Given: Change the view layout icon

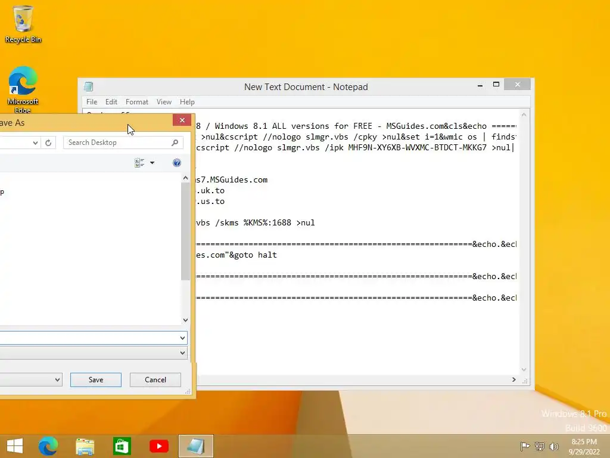Looking at the screenshot, I should tap(139, 163).
